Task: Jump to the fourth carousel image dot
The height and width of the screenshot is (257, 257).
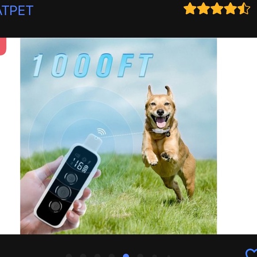Action: 112,256
